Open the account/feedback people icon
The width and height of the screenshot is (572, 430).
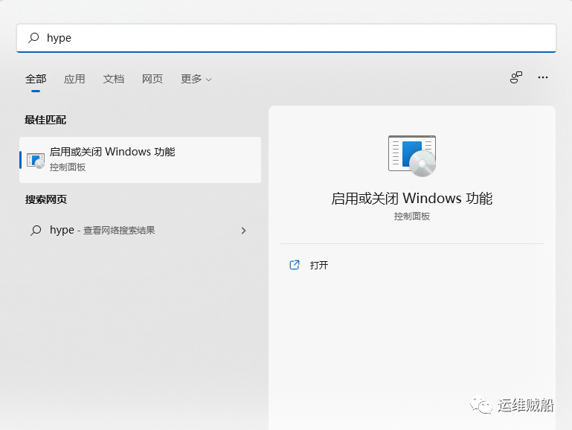point(515,77)
